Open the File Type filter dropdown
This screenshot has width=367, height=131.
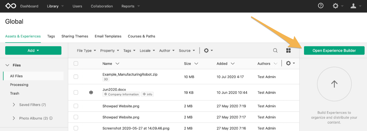click(x=86, y=50)
